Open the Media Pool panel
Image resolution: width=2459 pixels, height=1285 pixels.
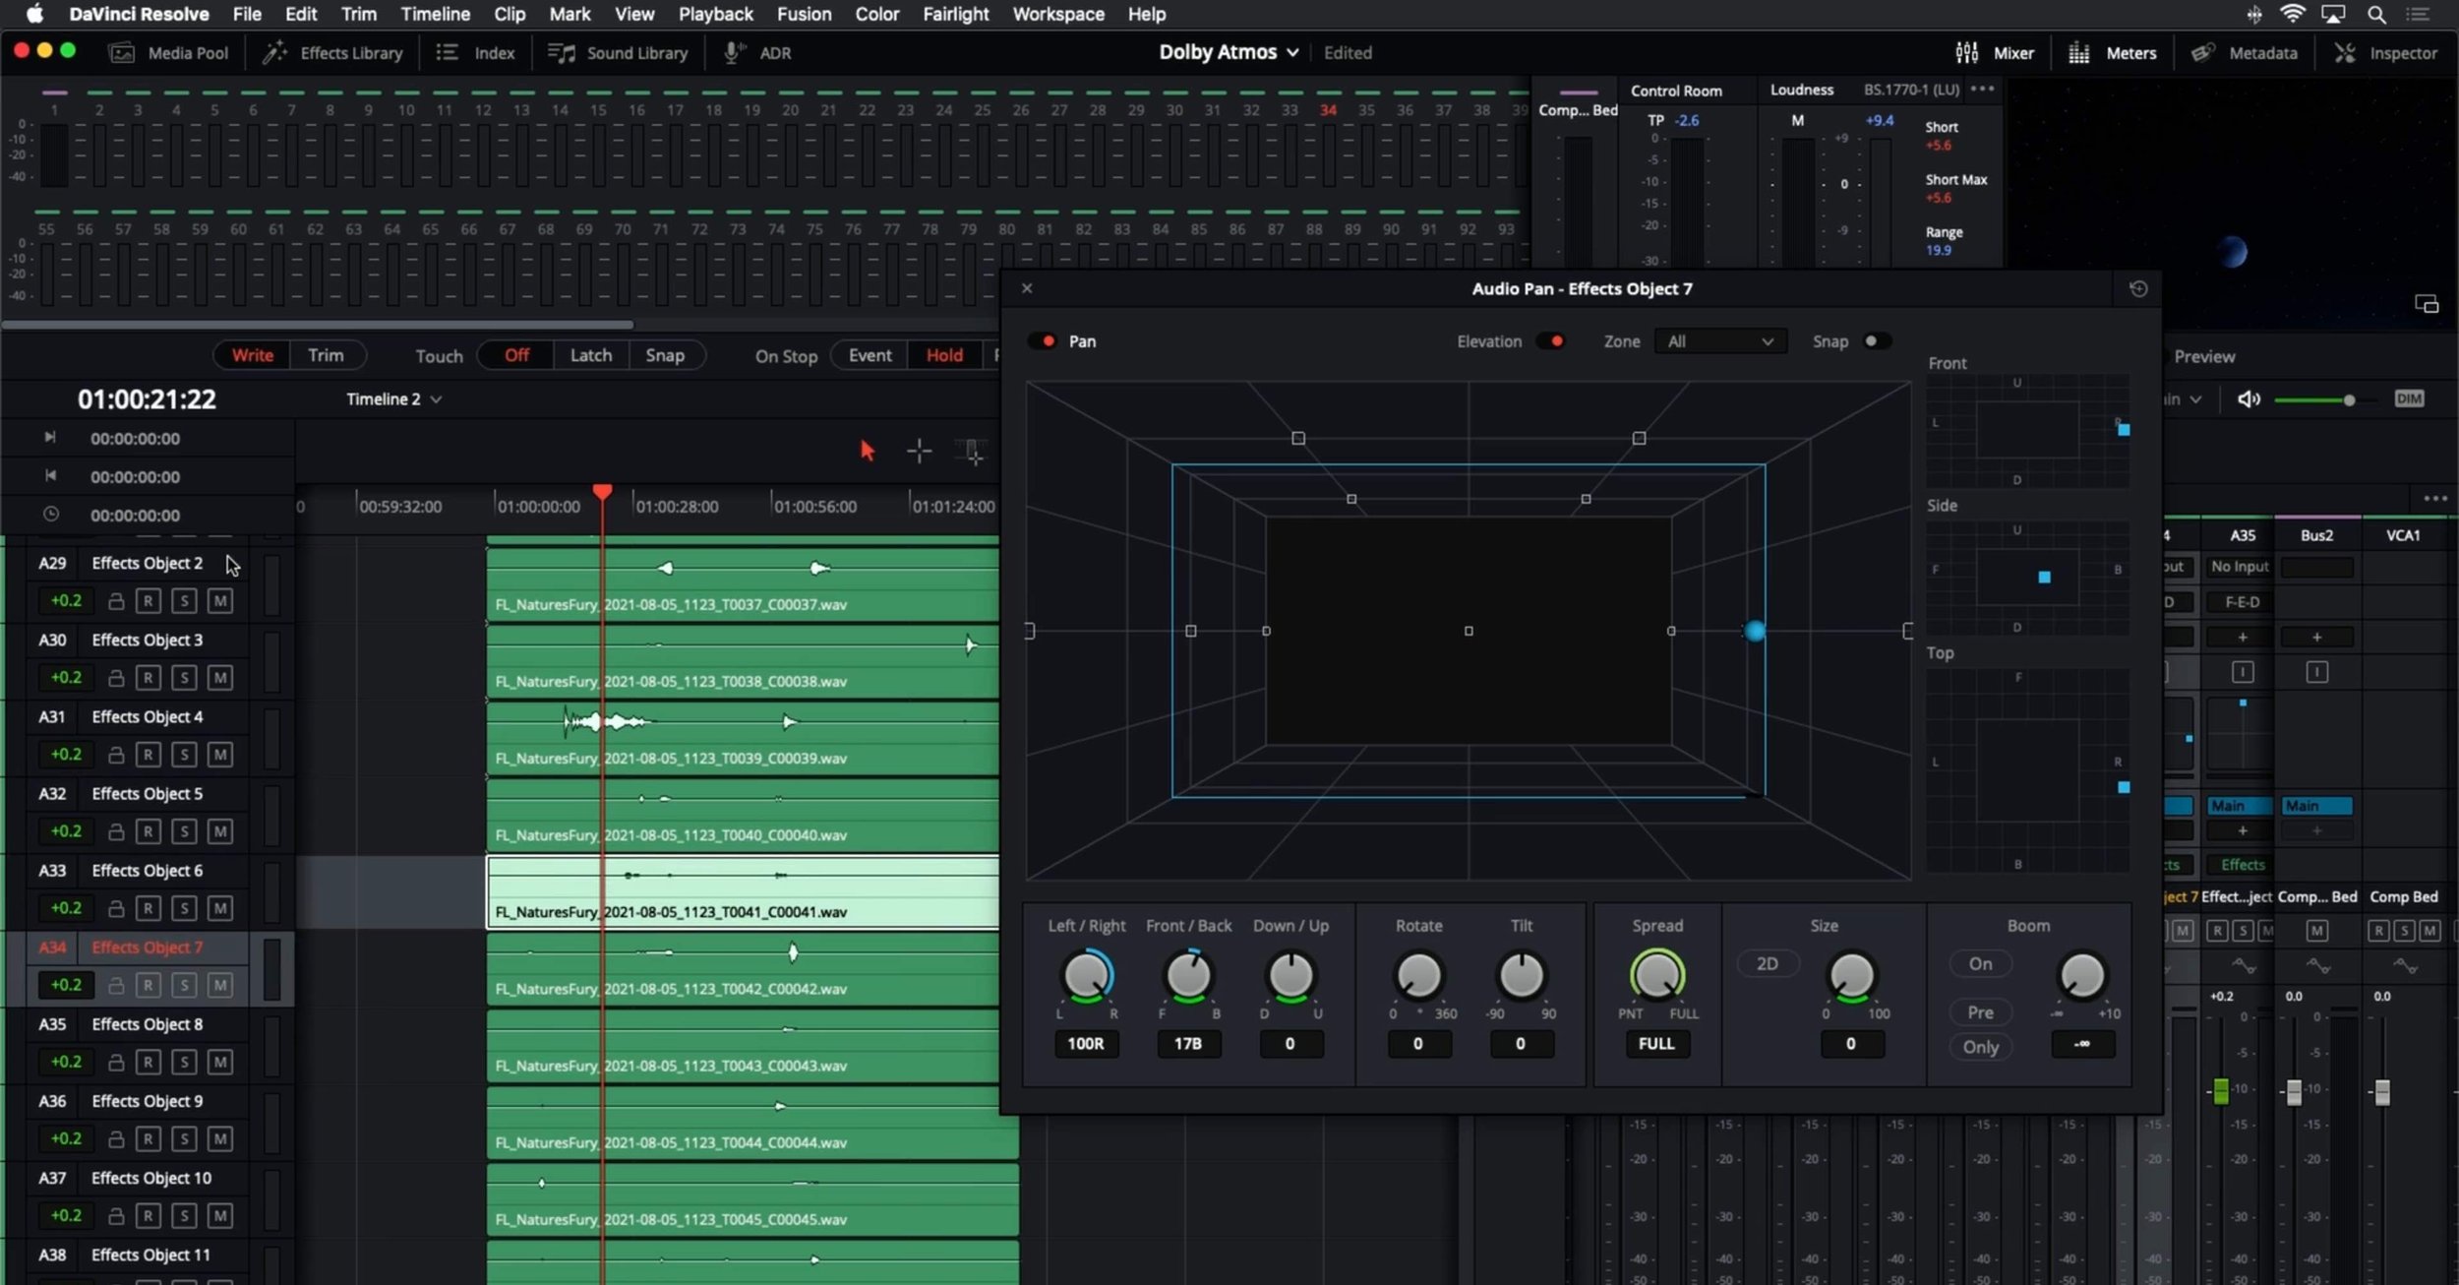tap(169, 52)
